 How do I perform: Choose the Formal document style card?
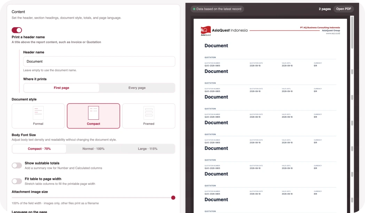[38, 116]
